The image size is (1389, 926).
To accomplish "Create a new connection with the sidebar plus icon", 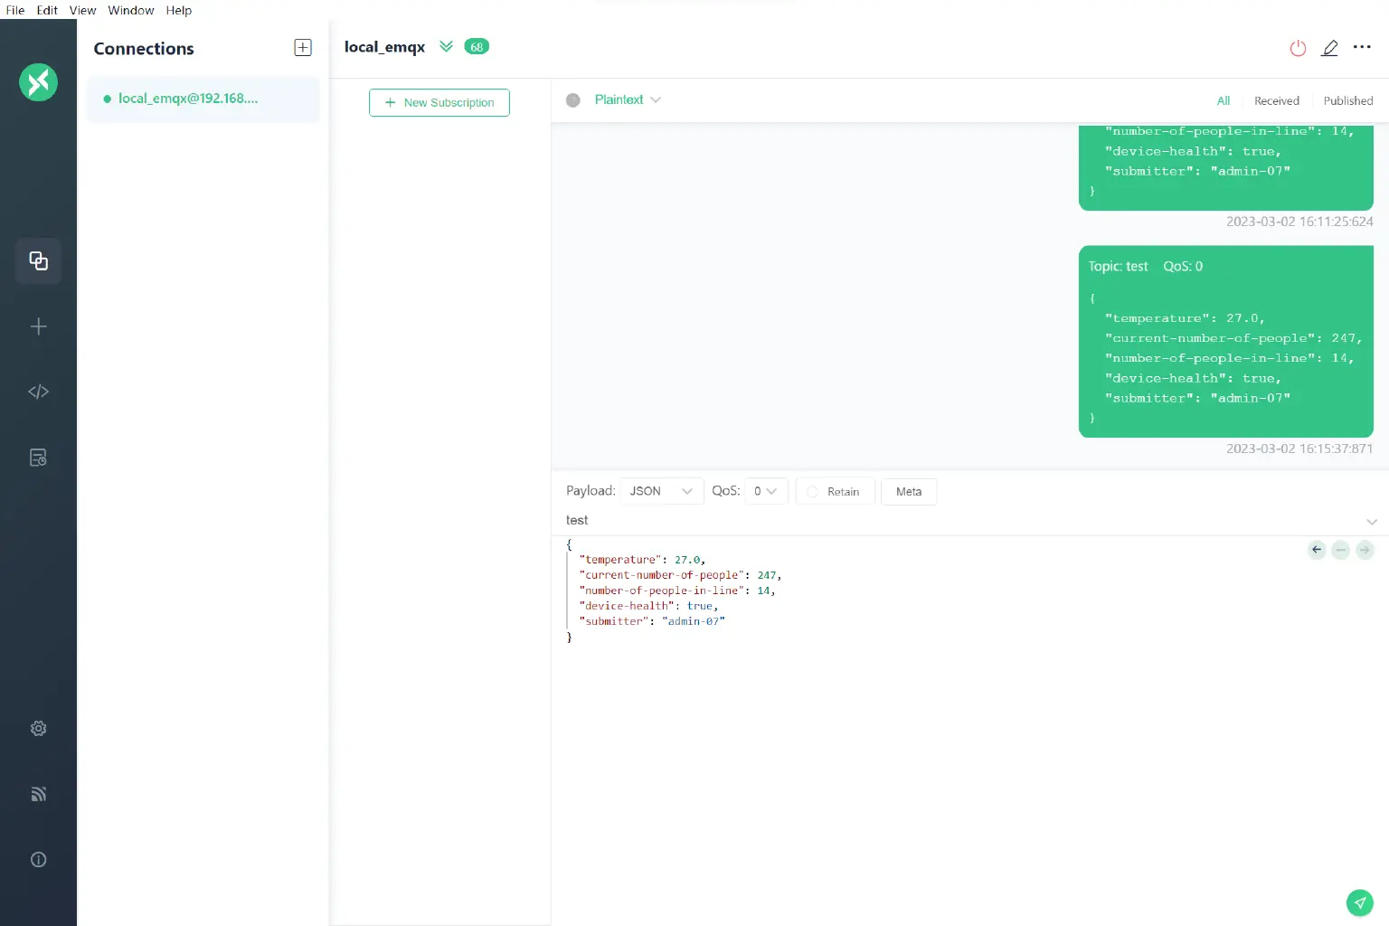I will click(38, 326).
